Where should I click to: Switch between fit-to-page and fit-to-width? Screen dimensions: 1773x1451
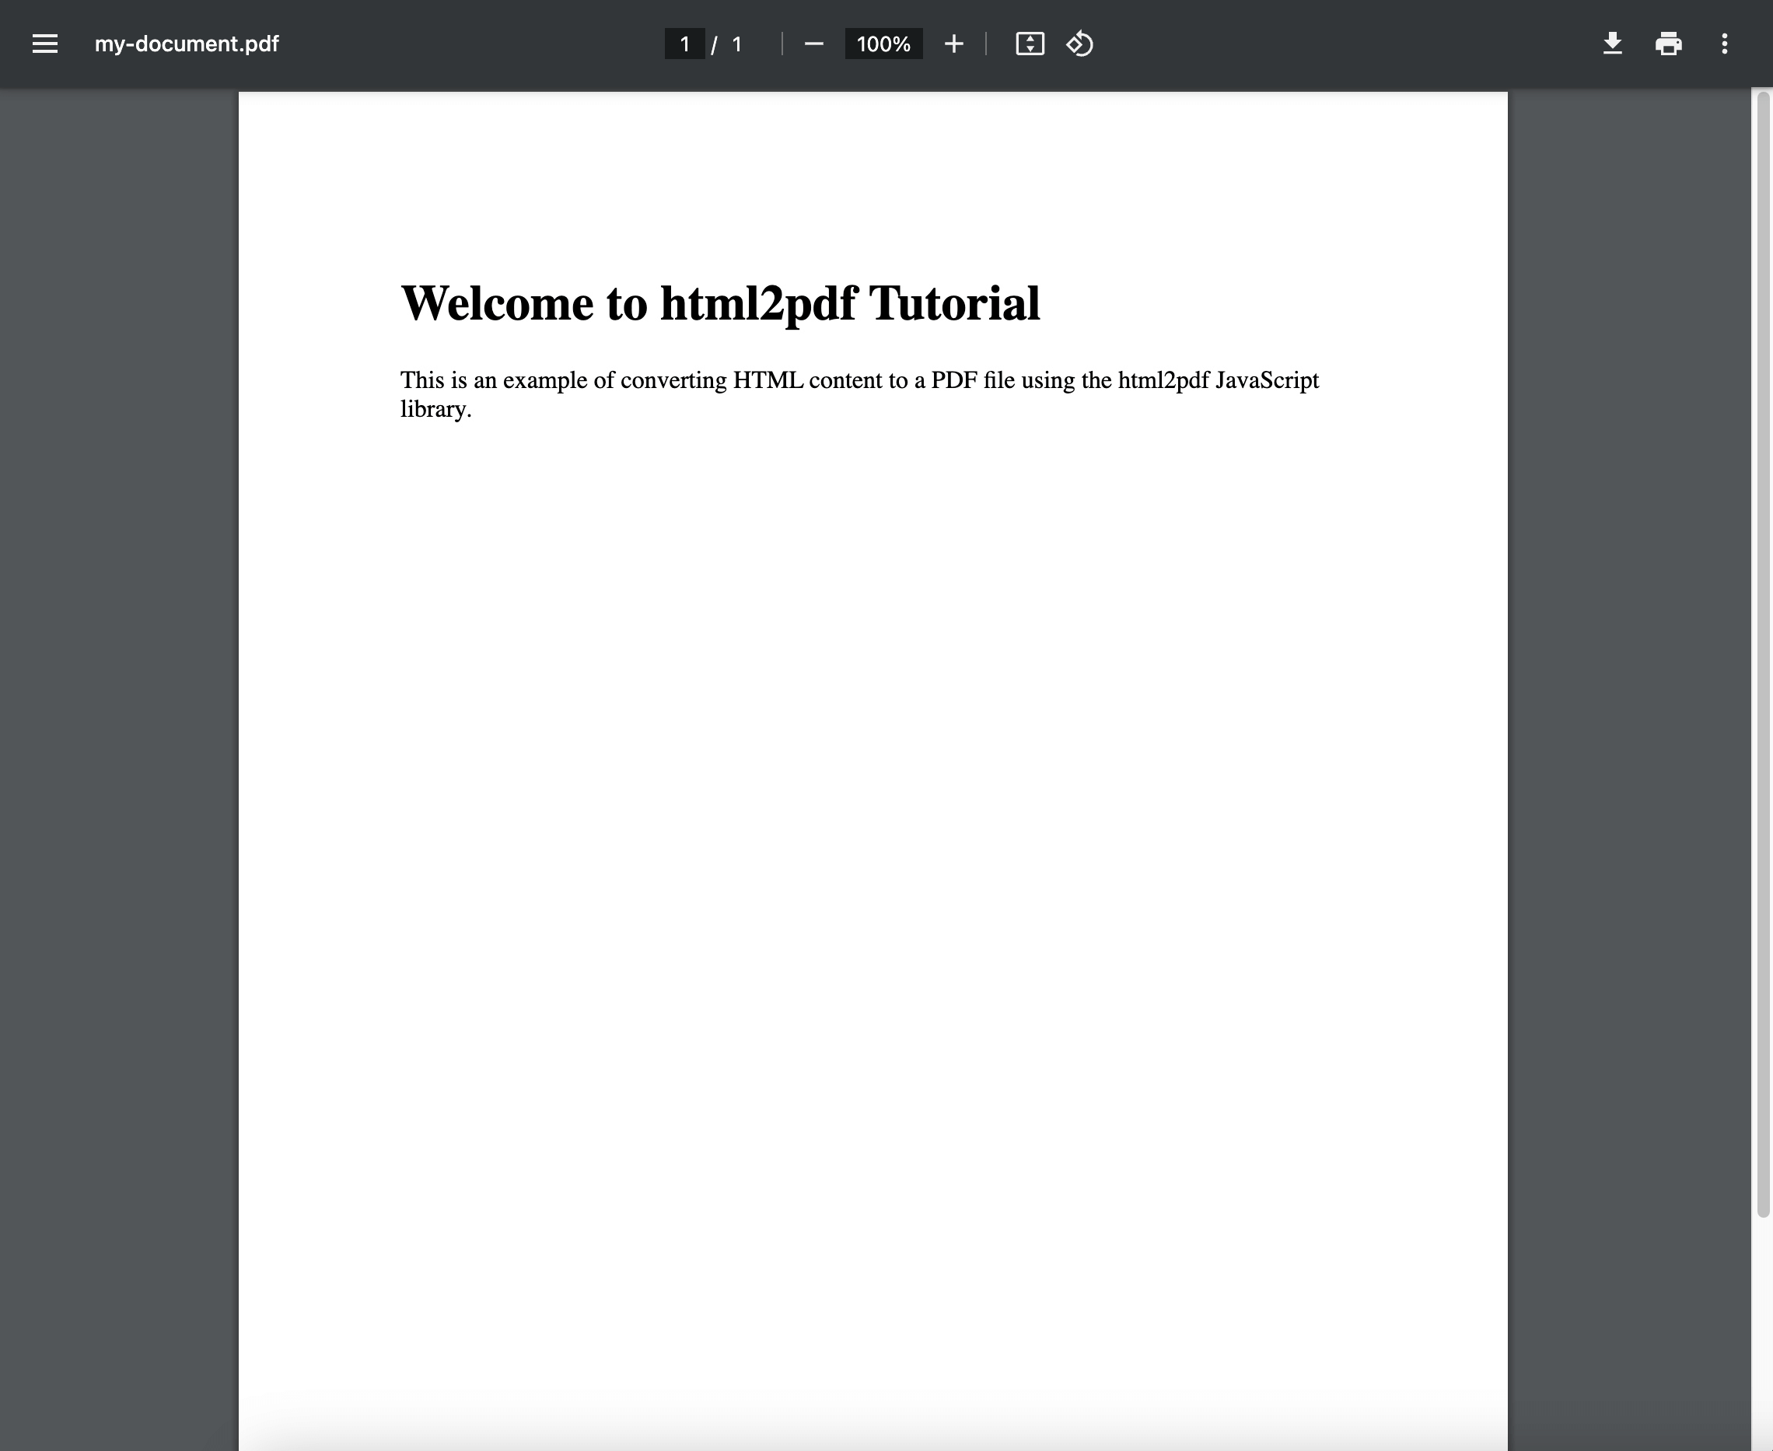click(x=1030, y=44)
